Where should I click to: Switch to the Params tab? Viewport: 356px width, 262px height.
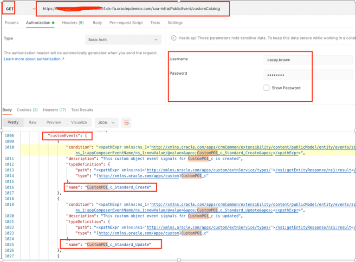(x=12, y=23)
